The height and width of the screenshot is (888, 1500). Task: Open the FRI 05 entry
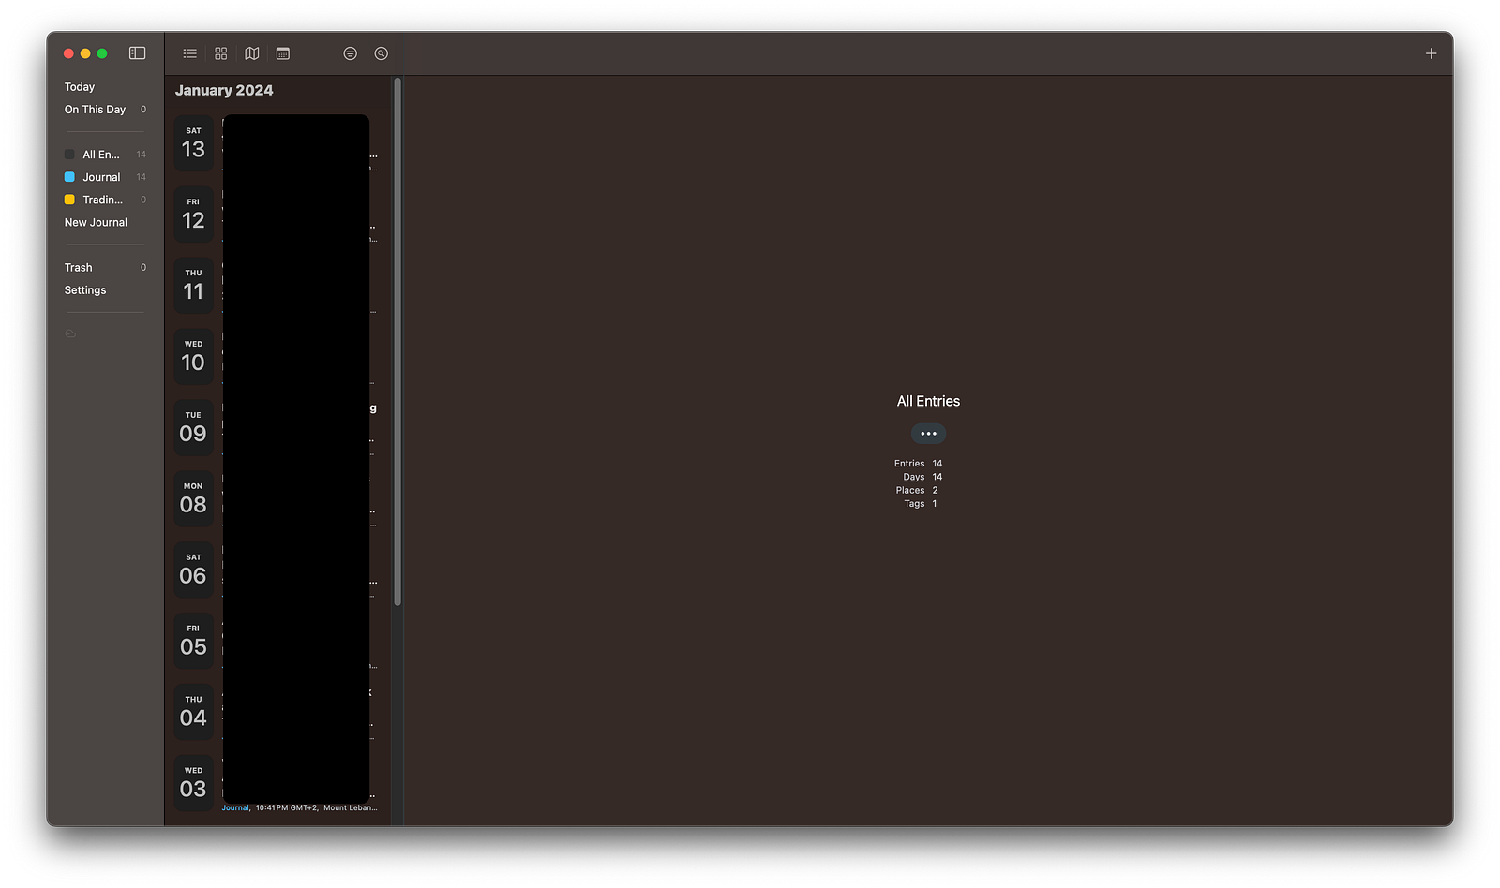(276, 642)
